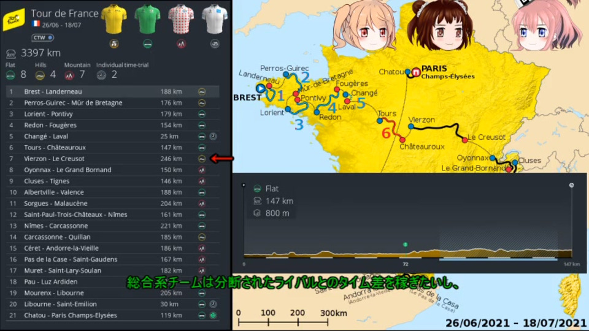This screenshot has height=331, width=589.
Task: Click mountain type icon on stage 9 row
Action: click(x=202, y=181)
